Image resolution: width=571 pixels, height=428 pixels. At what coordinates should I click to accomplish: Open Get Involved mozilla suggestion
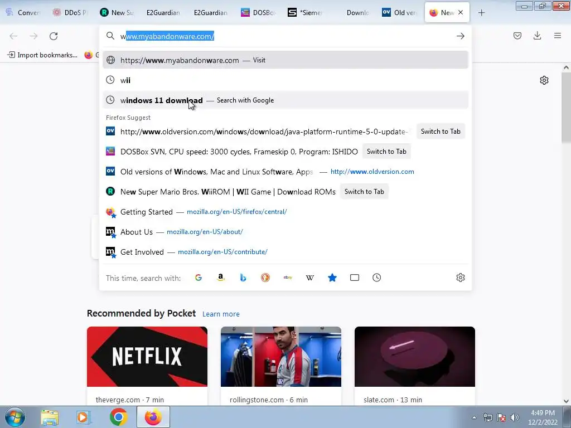pos(285,252)
